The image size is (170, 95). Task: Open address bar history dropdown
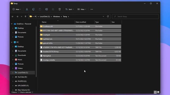(103, 16)
